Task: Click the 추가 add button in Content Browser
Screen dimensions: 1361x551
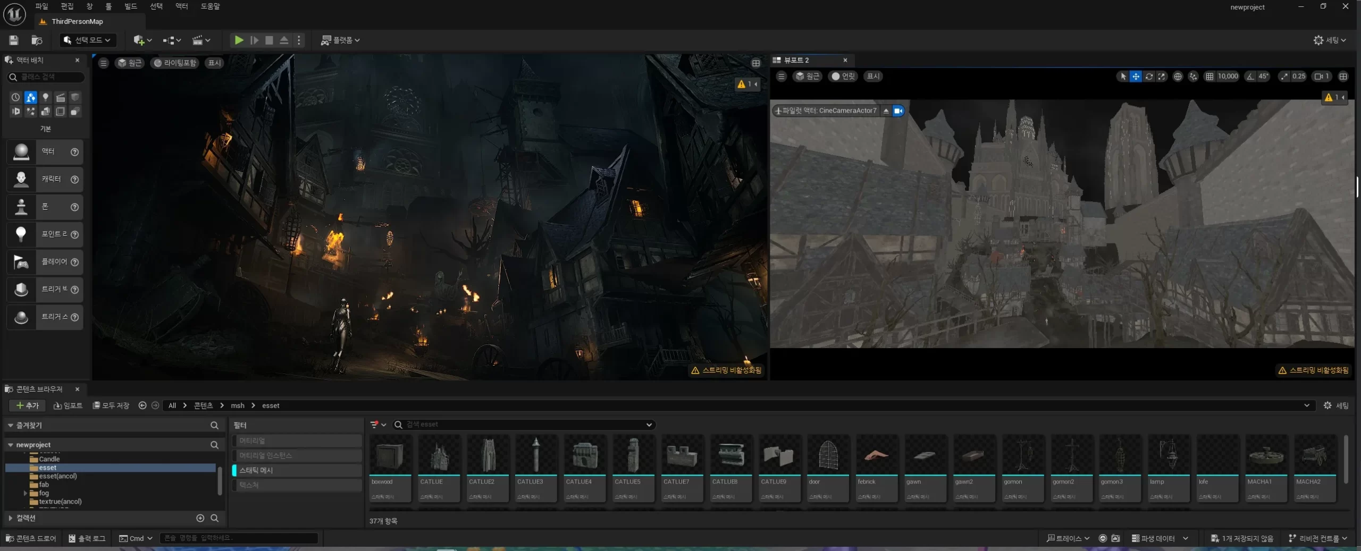Action: 27,405
